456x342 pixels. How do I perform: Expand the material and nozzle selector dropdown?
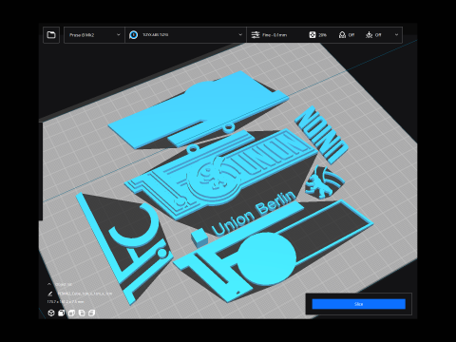coord(185,35)
